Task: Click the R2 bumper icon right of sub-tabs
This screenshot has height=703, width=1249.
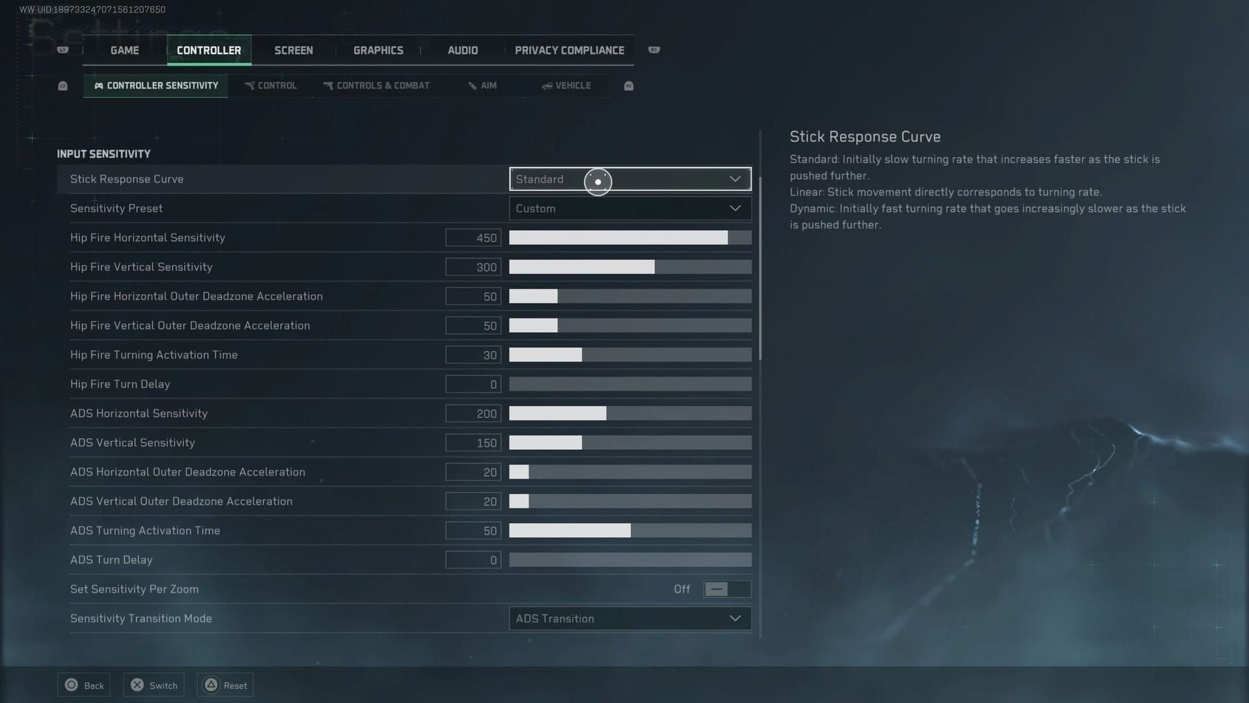Action: 628,85
